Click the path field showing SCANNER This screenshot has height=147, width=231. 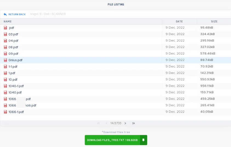click(129, 14)
